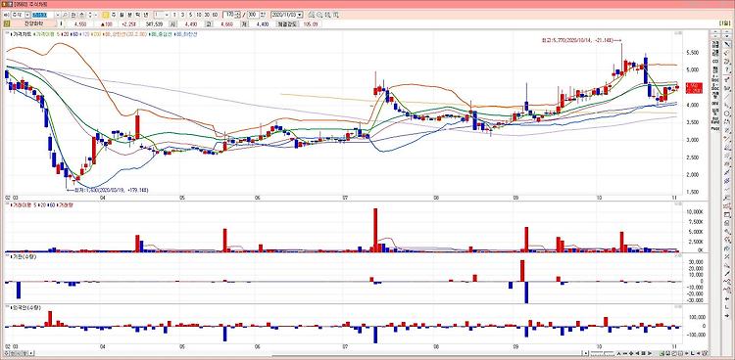
Task: Click the L-shaped icon in the drawing toolbar
Action: tap(727, 306)
